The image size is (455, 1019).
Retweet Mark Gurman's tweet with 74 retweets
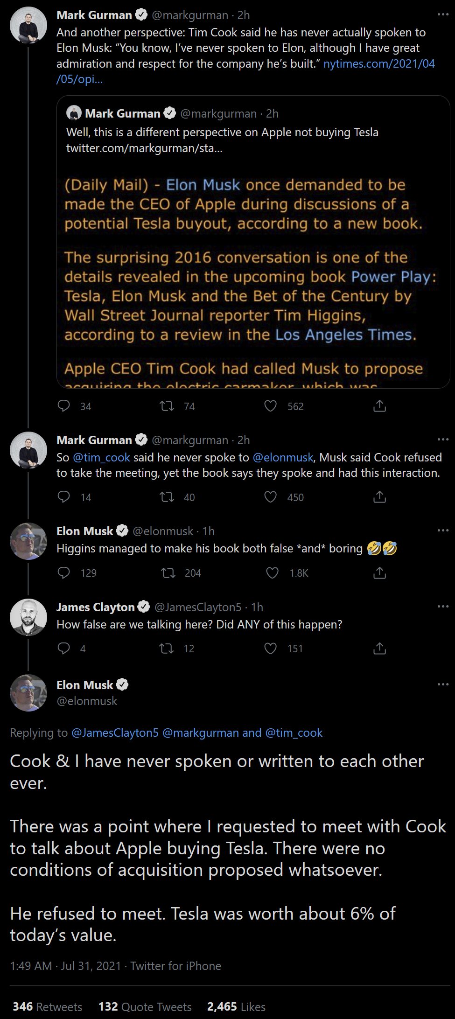[167, 406]
